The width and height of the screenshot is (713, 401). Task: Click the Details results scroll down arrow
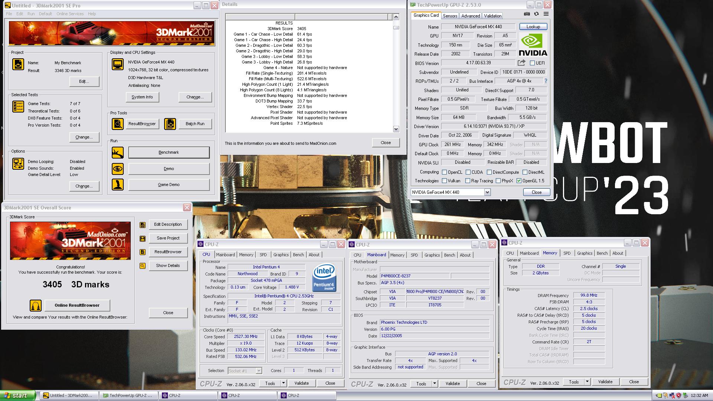[x=396, y=129]
